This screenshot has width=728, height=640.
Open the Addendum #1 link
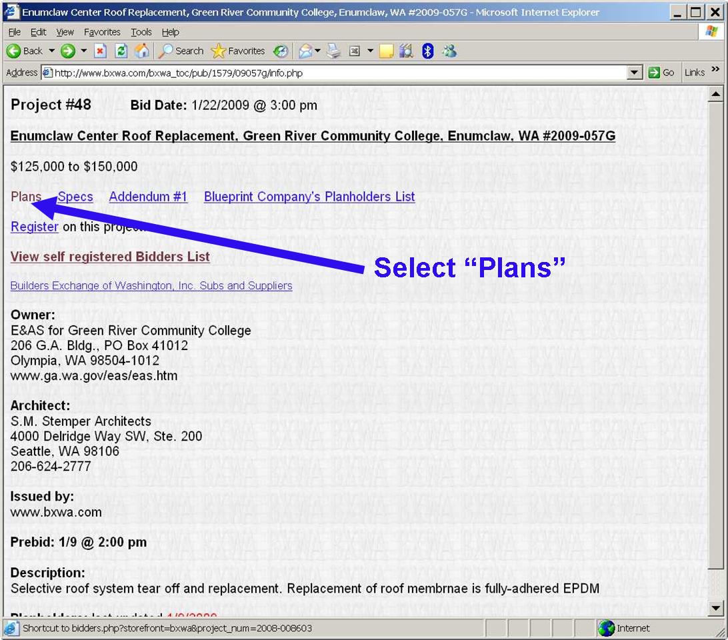(x=148, y=197)
